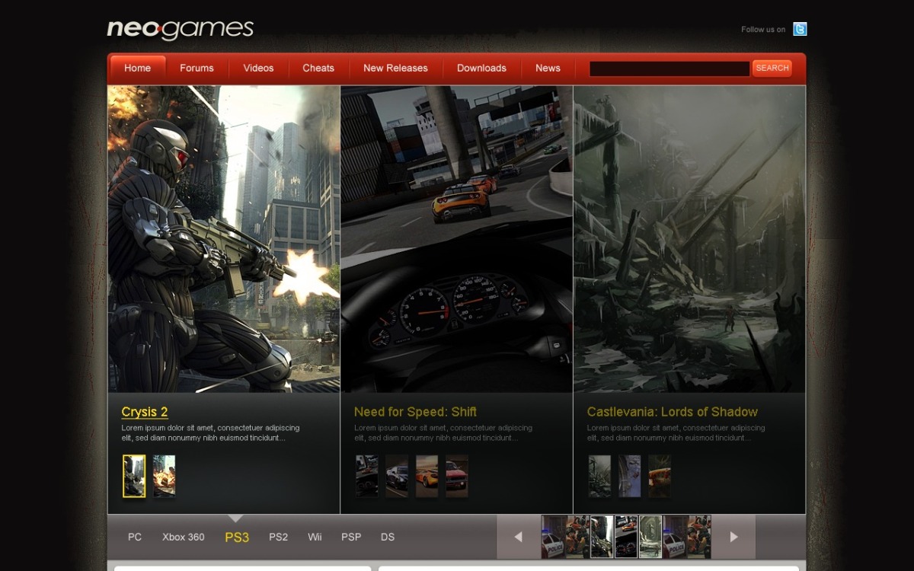
Task: Click the 'Follow us on' text
Action: click(763, 30)
